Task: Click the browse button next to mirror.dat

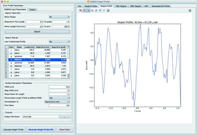Action: point(65,117)
